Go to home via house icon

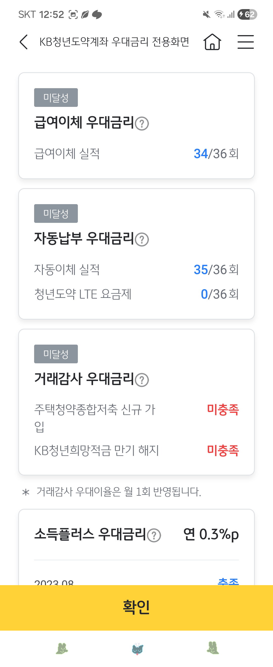(x=212, y=42)
